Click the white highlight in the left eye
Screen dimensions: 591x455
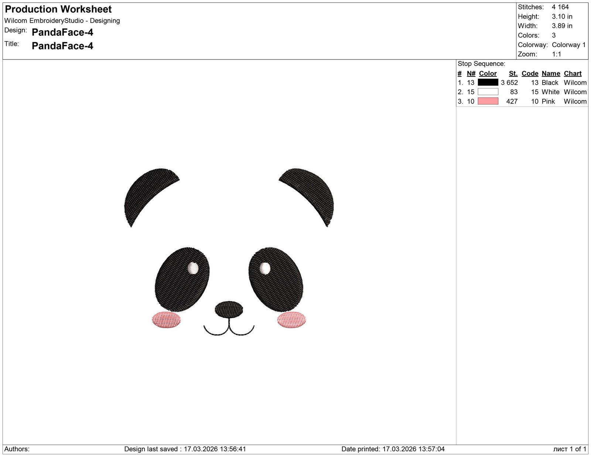click(193, 268)
